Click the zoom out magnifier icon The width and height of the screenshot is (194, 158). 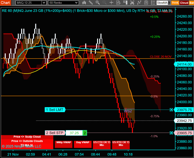click(105, 2)
